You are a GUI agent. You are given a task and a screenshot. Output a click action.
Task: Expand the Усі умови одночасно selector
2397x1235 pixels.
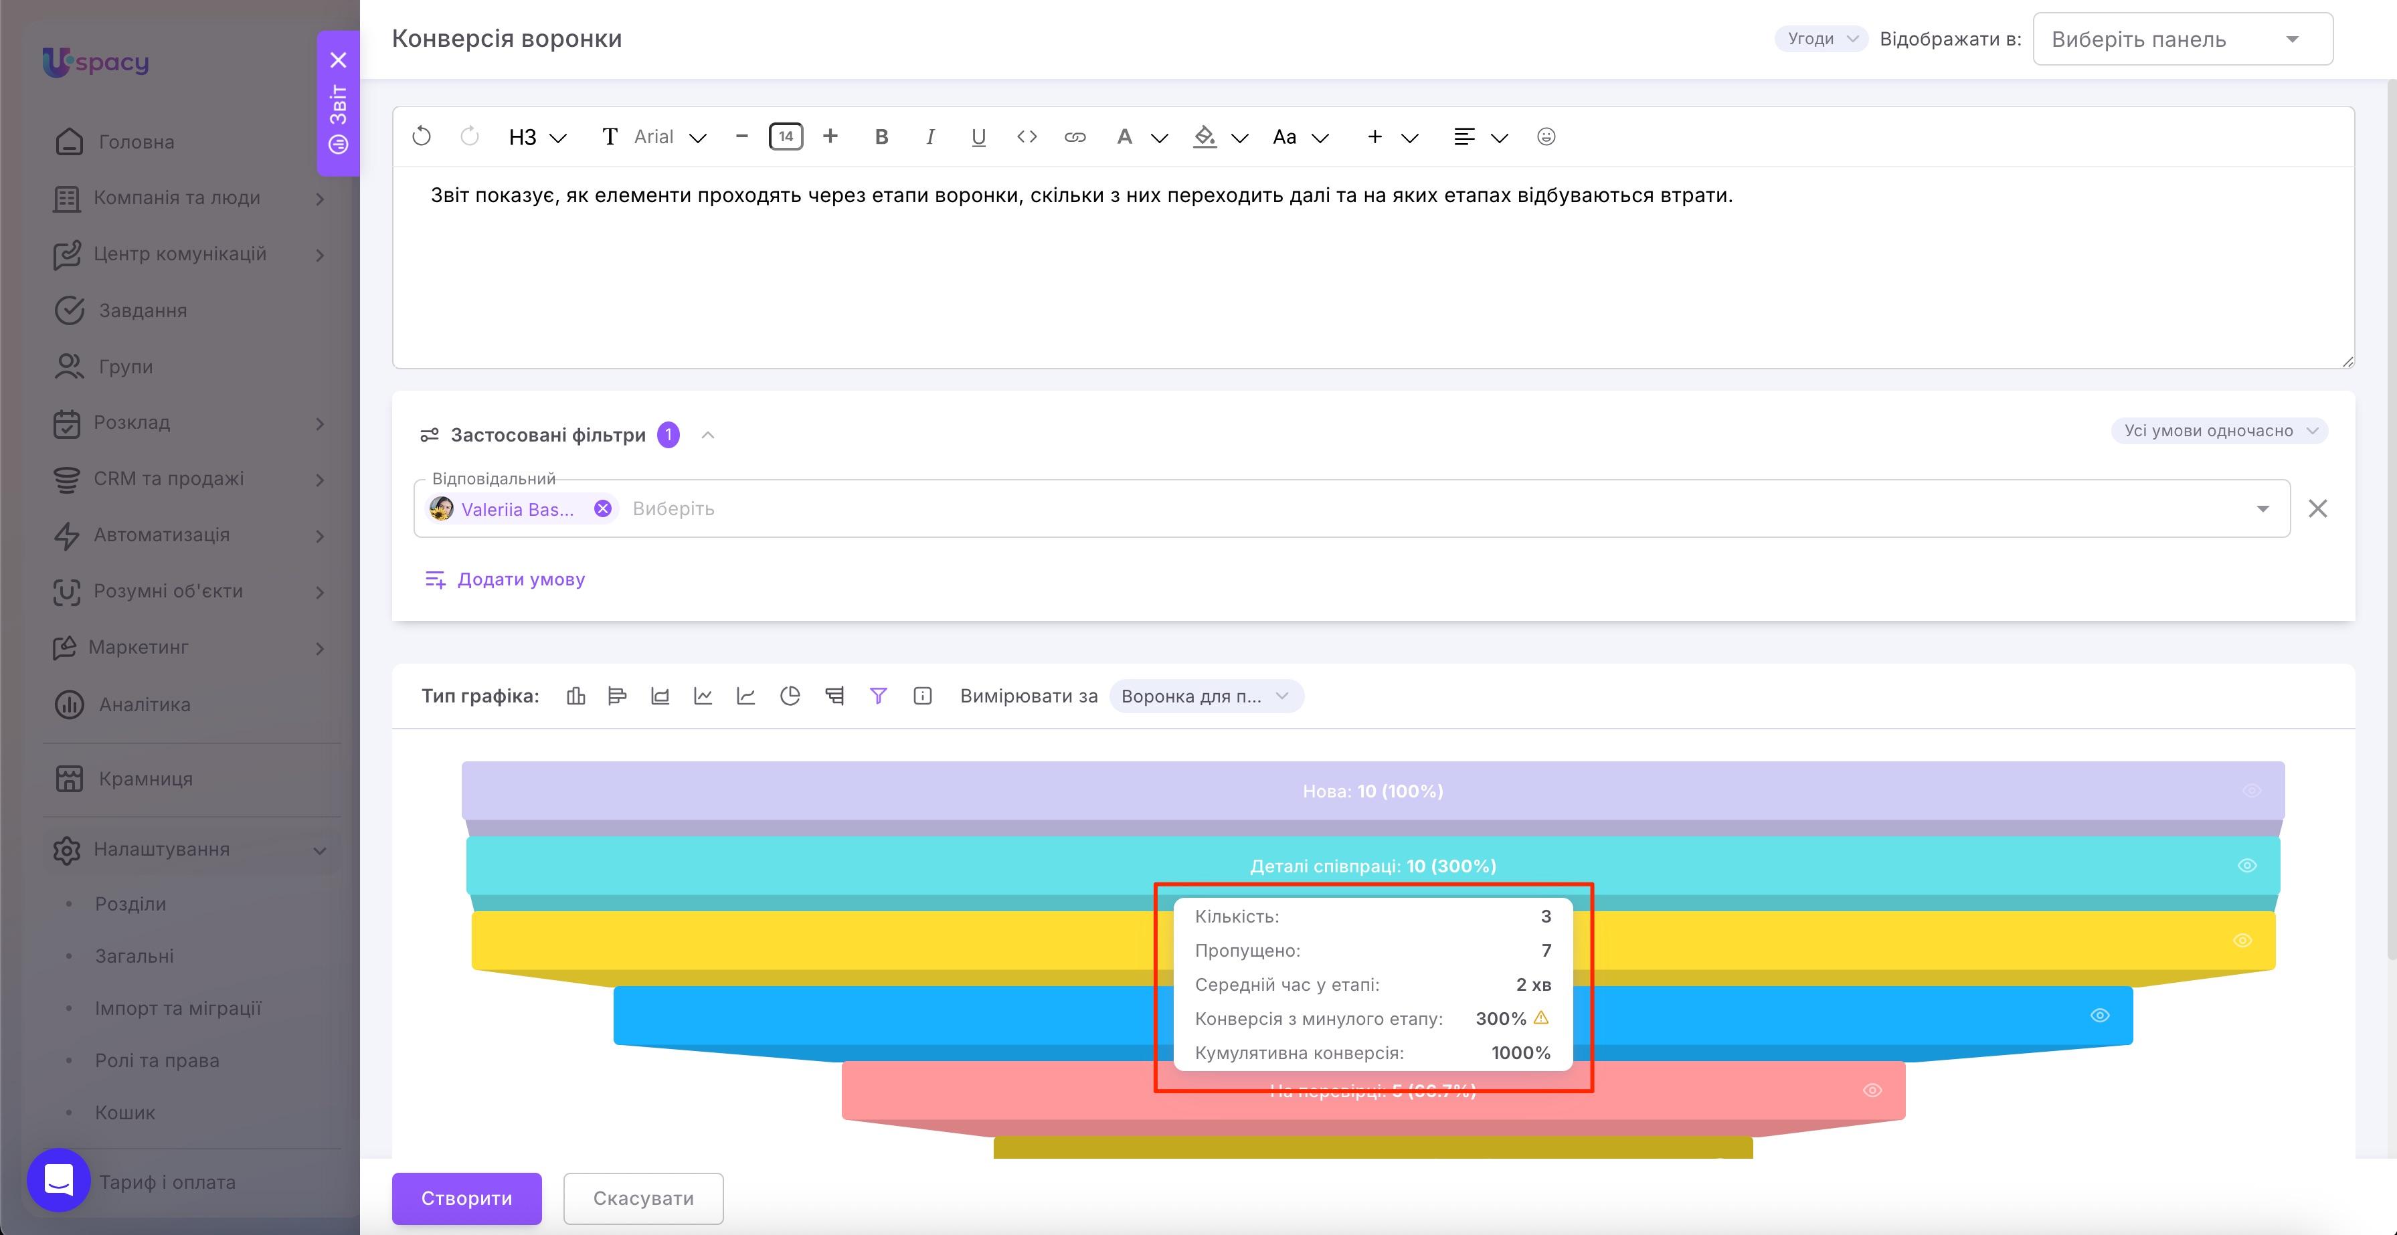(2219, 431)
